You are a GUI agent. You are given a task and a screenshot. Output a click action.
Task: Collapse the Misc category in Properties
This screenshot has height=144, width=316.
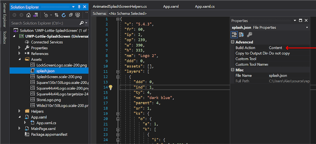pyautogui.click(x=232, y=70)
